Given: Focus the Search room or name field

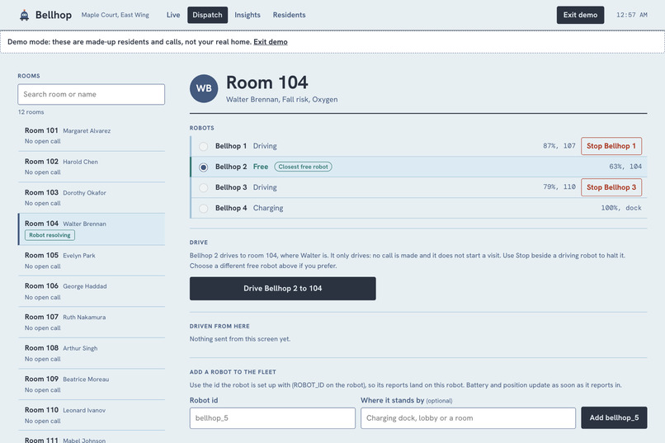Looking at the screenshot, I should [x=92, y=94].
